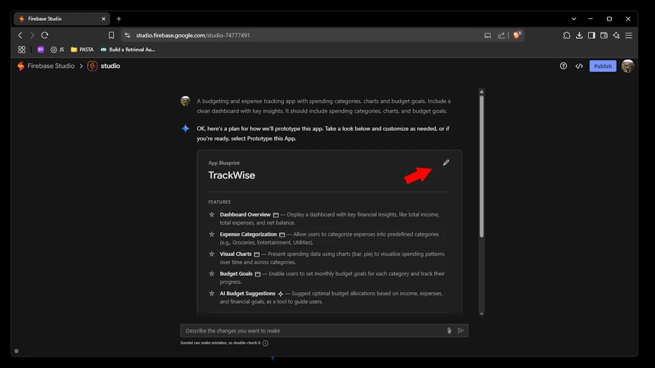Image resolution: width=655 pixels, height=368 pixels.
Task: Click the pencil edit icon on App Blueprint
Action: point(446,162)
